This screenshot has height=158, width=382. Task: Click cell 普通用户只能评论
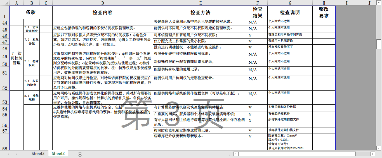(290, 42)
